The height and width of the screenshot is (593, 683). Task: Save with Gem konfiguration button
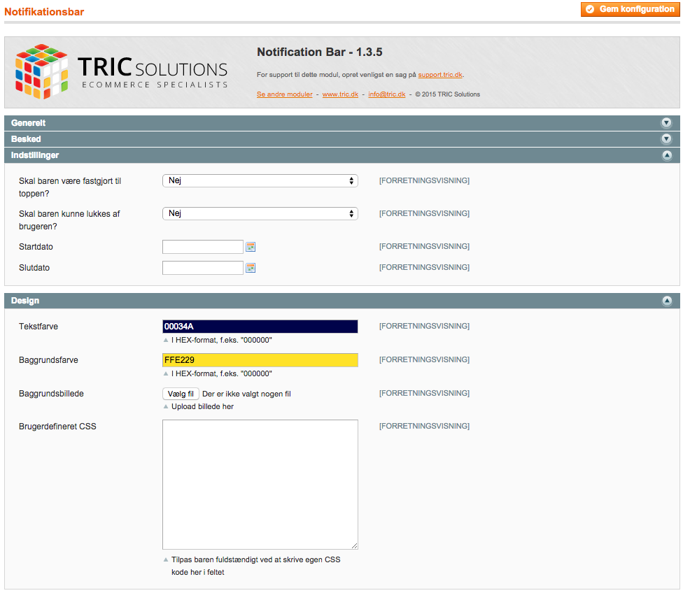[629, 9]
